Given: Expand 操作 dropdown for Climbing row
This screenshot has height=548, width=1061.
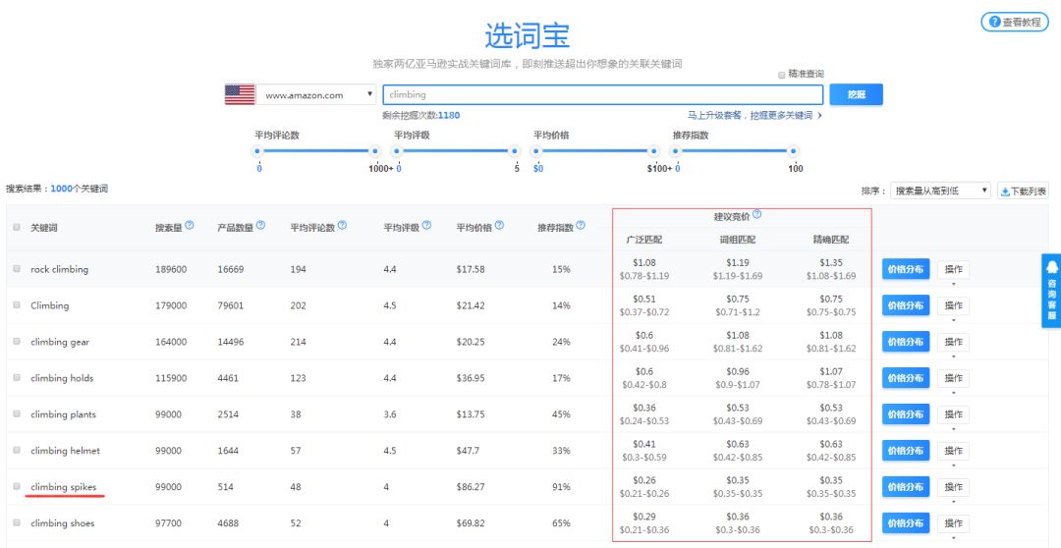Looking at the screenshot, I should pyautogui.click(x=953, y=305).
